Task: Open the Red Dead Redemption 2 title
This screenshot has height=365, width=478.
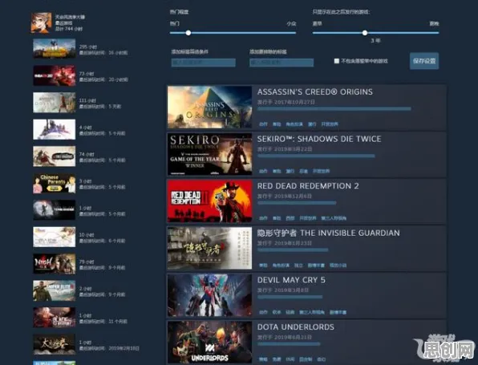Action: [x=308, y=186]
